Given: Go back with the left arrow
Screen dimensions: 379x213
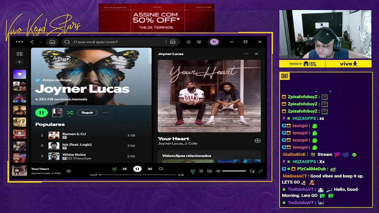Looking at the screenshot, I should (32, 42).
